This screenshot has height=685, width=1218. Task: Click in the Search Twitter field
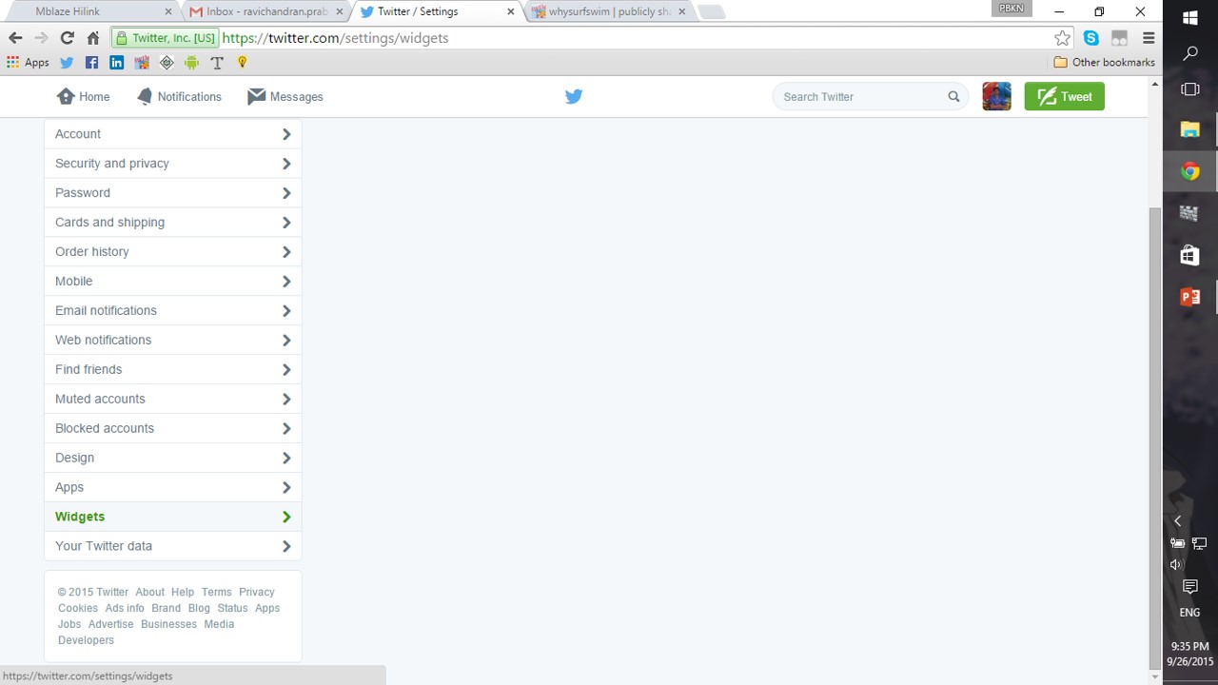click(856, 96)
